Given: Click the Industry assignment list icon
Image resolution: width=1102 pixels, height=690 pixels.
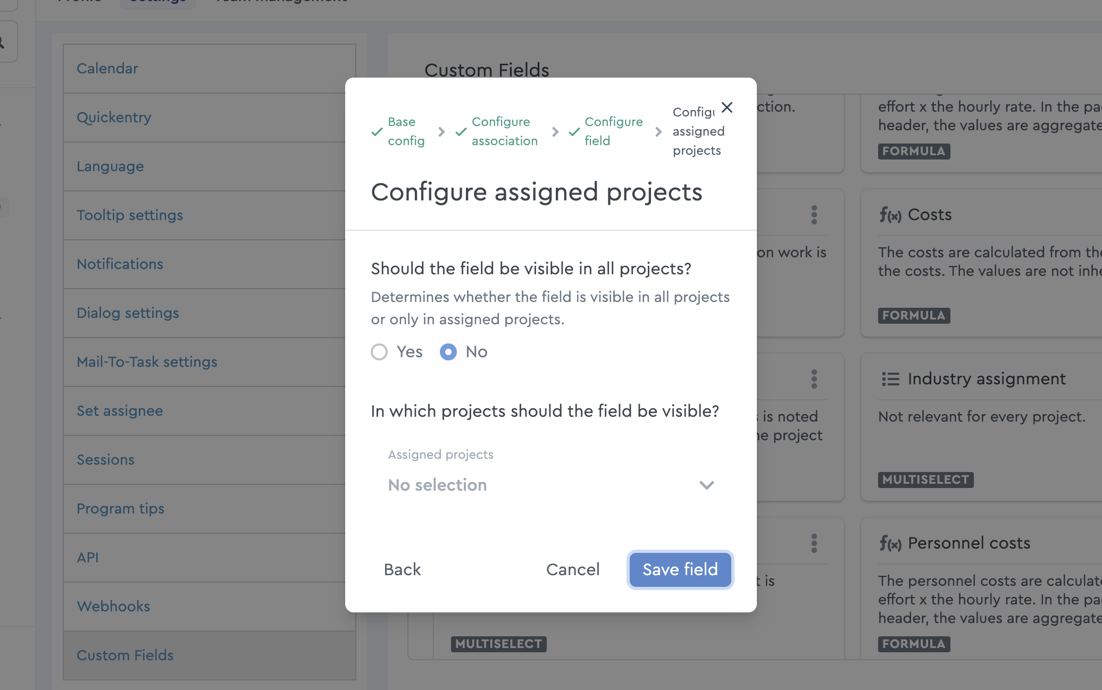Looking at the screenshot, I should [890, 379].
